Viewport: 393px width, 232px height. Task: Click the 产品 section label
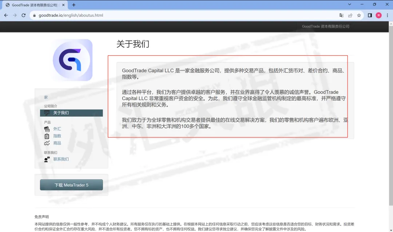47,122
